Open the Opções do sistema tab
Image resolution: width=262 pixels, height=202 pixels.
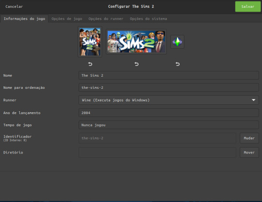point(148,19)
